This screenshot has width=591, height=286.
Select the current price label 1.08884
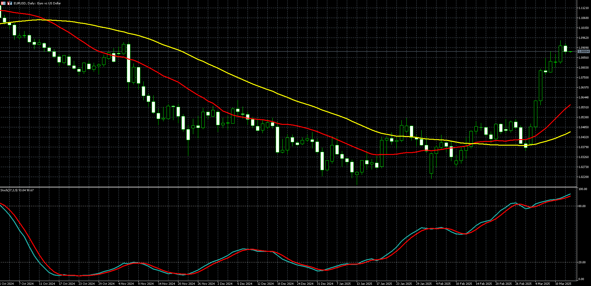point(584,51)
